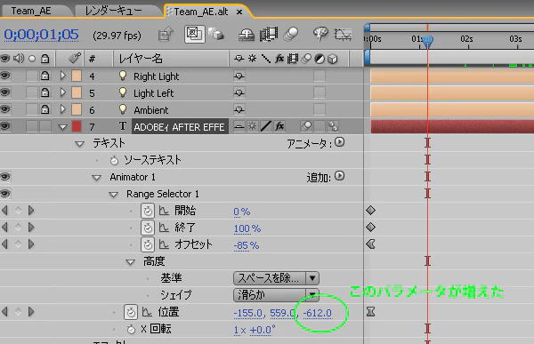Toggle stopwatch for X 回転 property
The image size is (534, 344).
pos(131,329)
